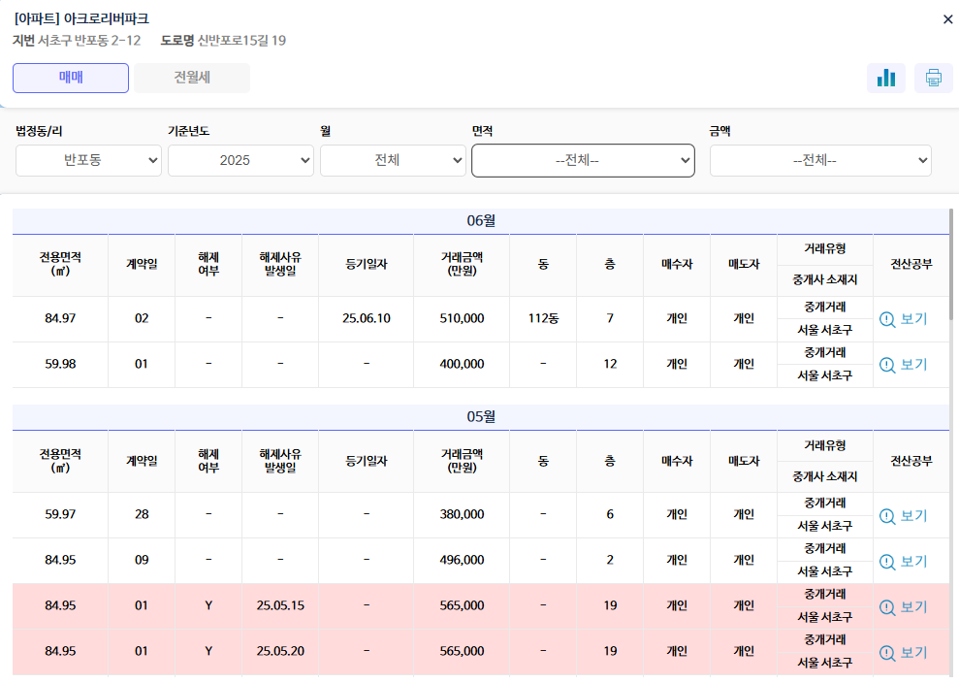This screenshot has width=959, height=683.
Task: Click the [아파트] 아크로리버파크 title
Action: 81,19
